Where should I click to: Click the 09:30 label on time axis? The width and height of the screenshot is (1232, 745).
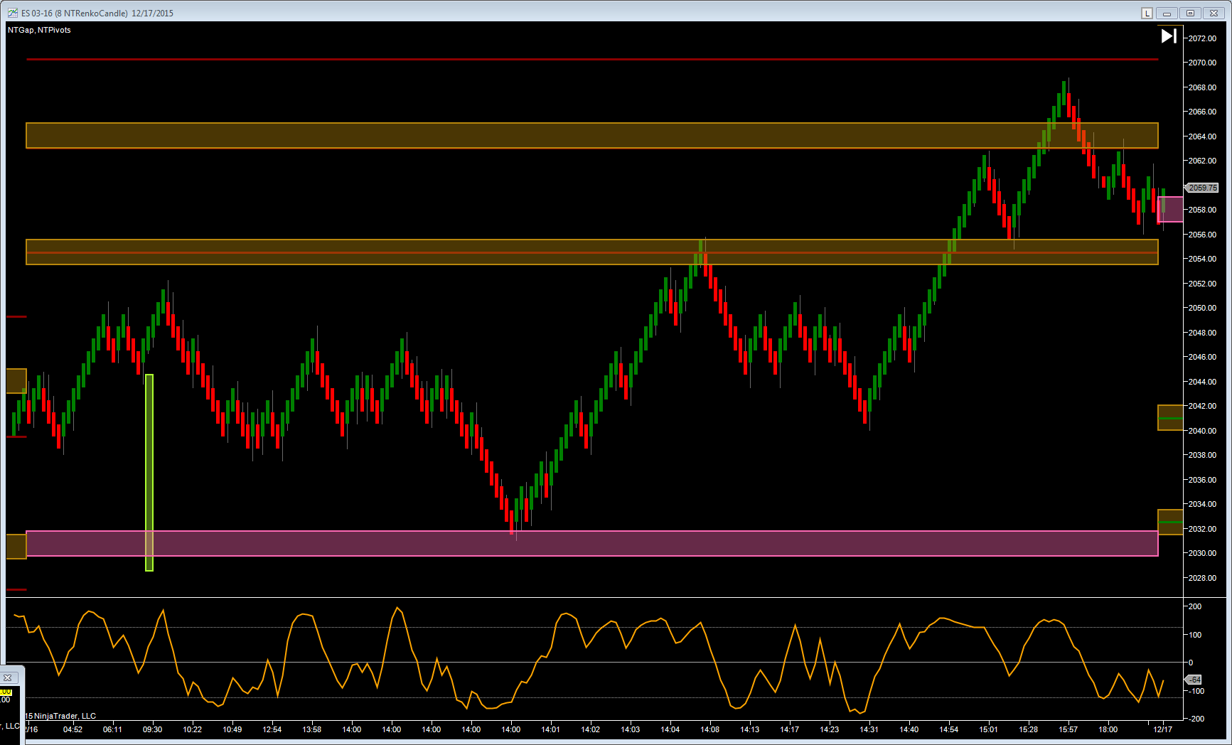(x=152, y=729)
